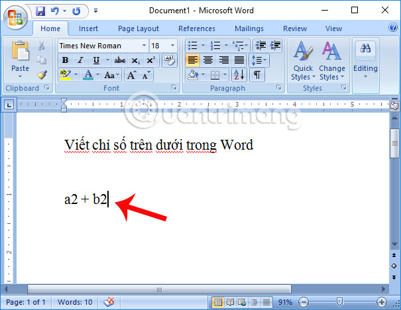Open the Mailings tab
This screenshot has height=310, width=401.
tap(249, 28)
